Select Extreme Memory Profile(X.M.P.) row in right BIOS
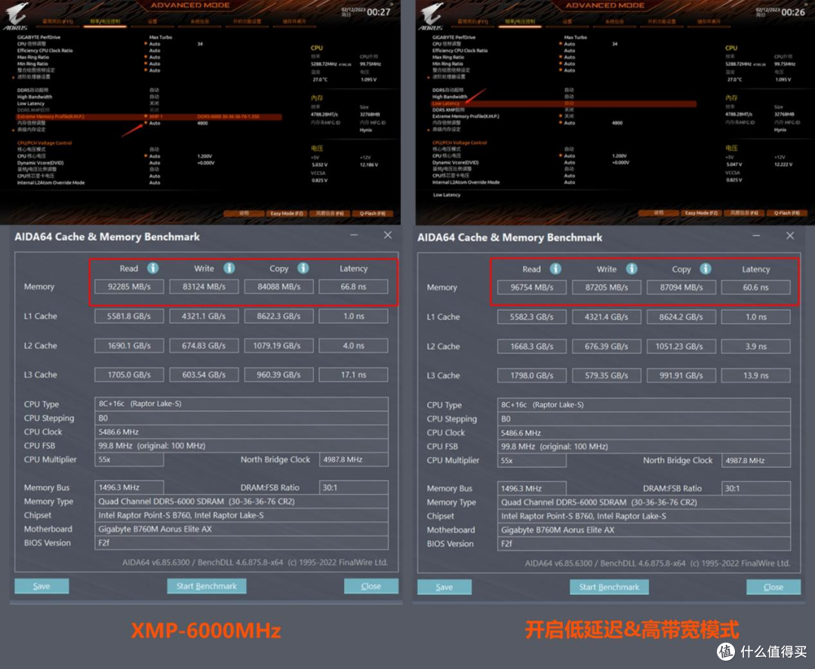This screenshot has width=815, height=669. pos(465,116)
